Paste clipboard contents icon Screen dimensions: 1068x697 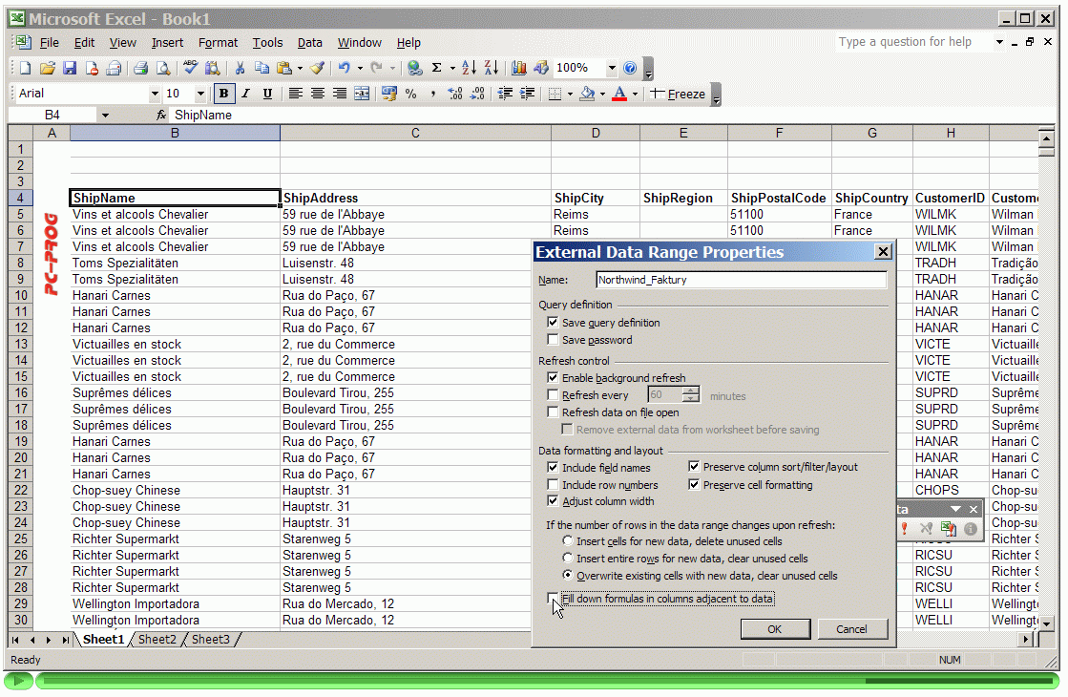(x=284, y=68)
